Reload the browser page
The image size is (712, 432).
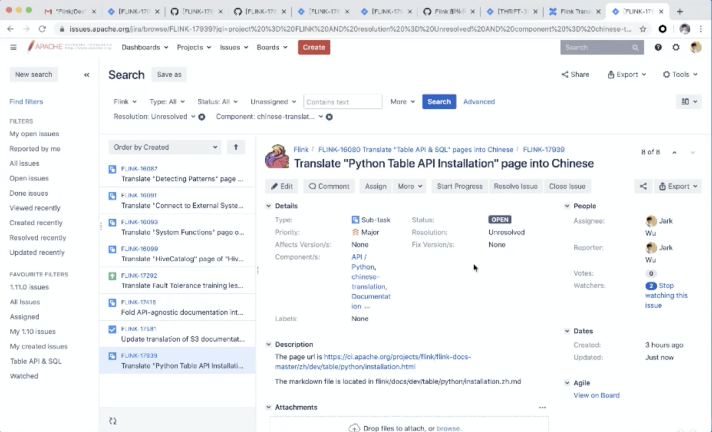pos(42,29)
